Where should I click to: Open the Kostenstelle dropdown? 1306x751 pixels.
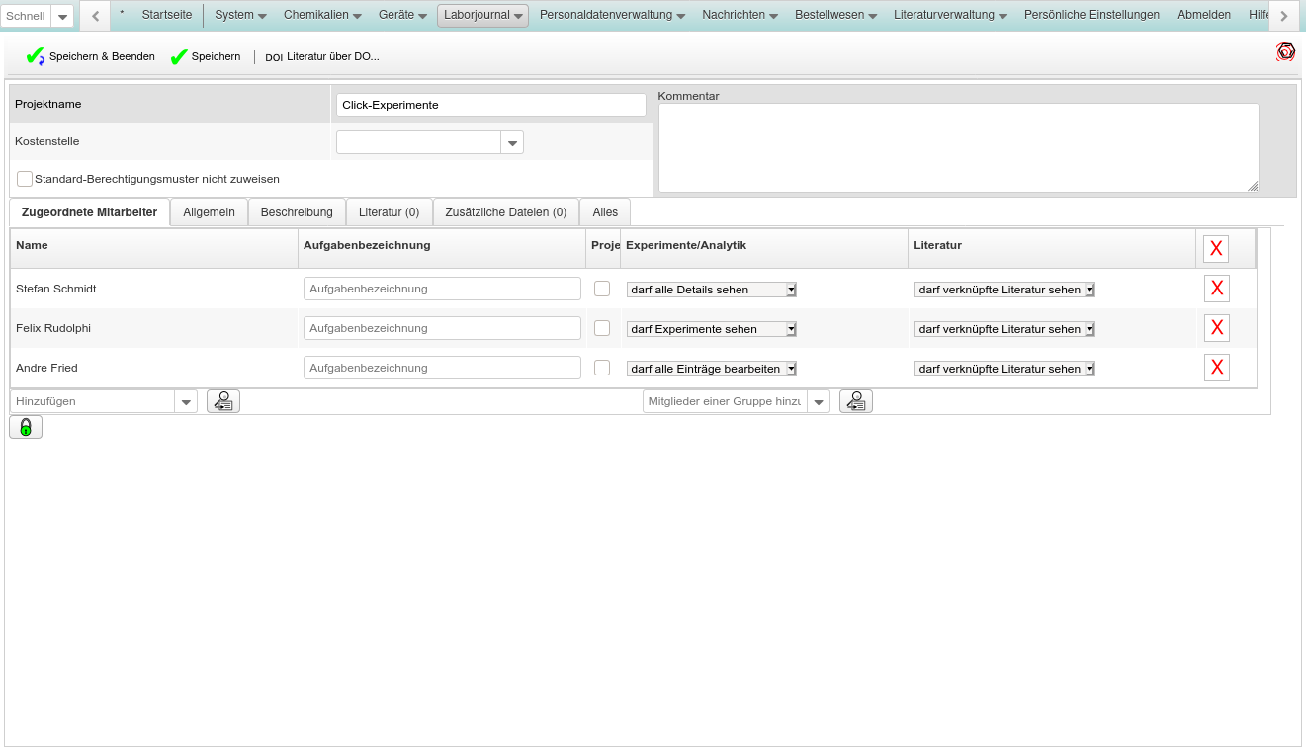pyautogui.click(x=512, y=143)
